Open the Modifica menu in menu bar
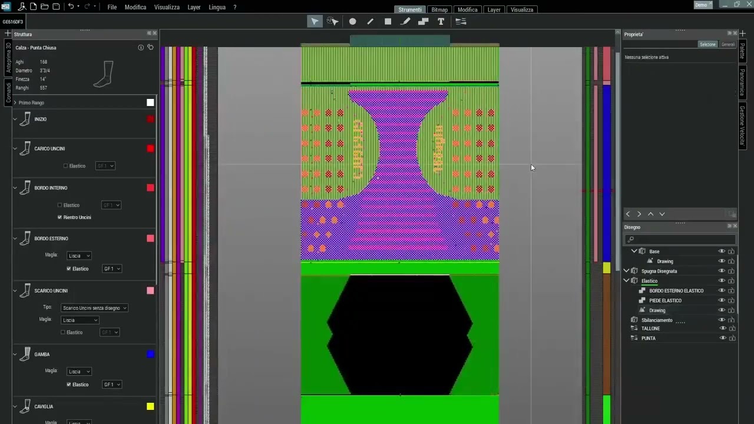 pyautogui.click(x=135, y=7)
